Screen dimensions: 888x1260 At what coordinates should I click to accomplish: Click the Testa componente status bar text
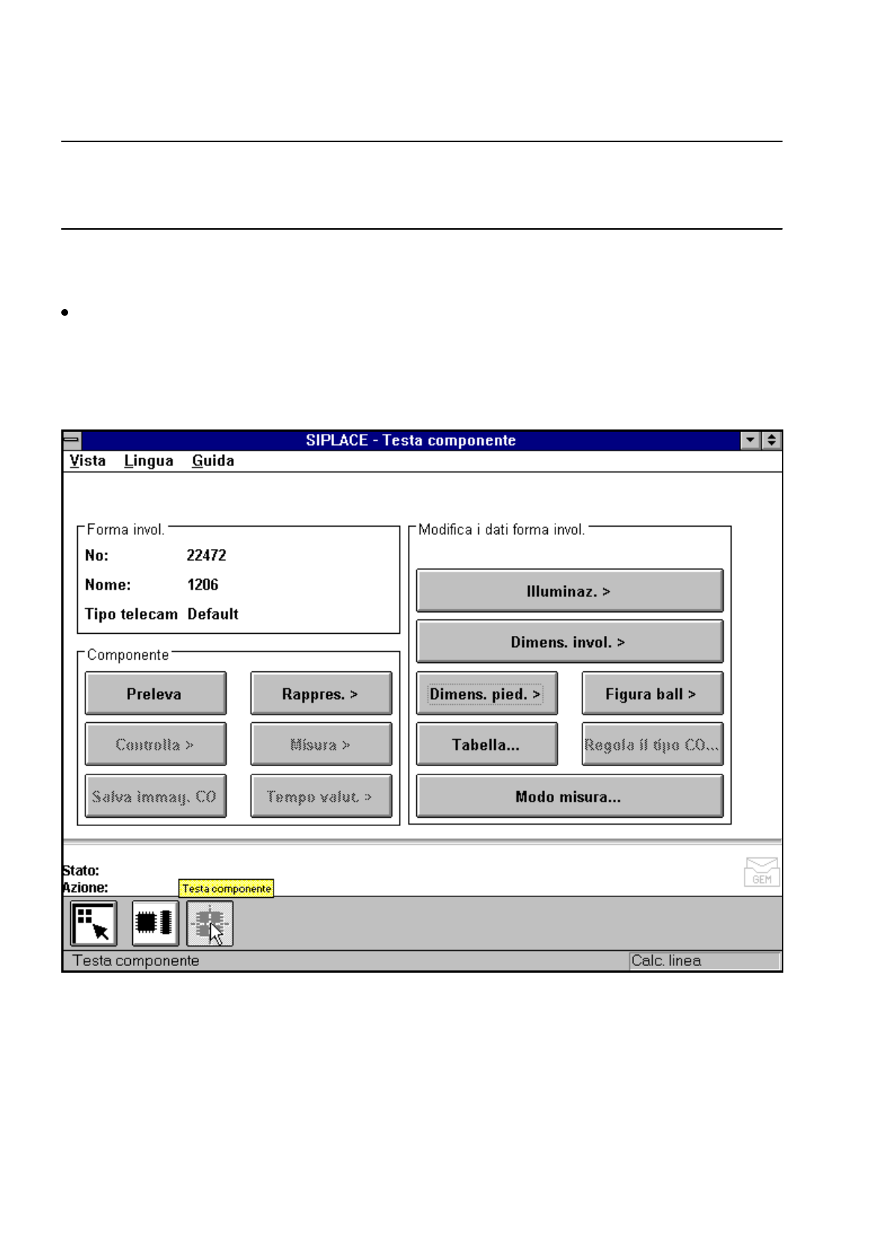coord(136,961)
